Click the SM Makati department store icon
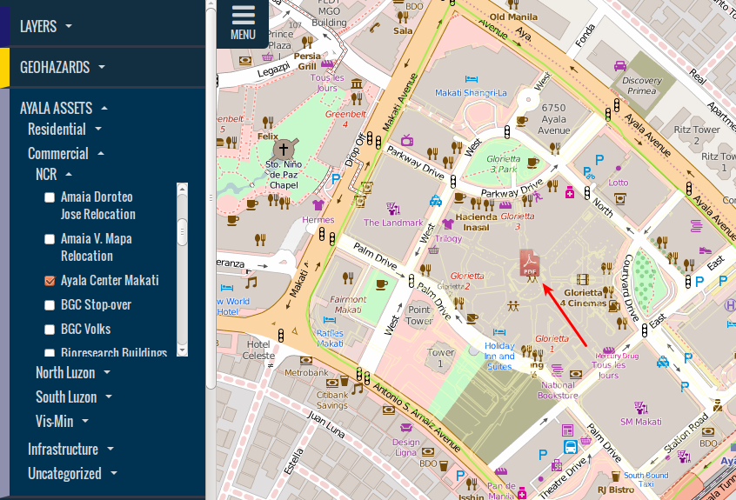This screenshot has width=736, height=500. click(x=640, y=408)
